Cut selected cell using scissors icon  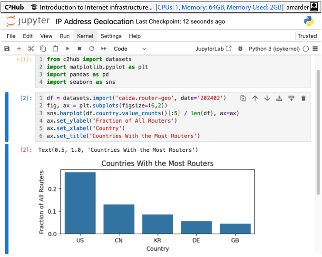pos(31,49)
